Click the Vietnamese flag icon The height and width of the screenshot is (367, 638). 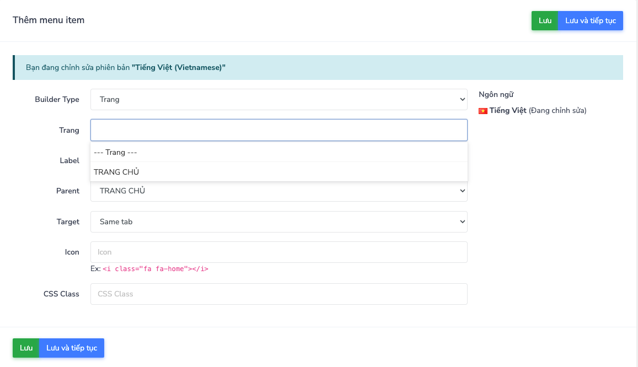click(483, 111)
